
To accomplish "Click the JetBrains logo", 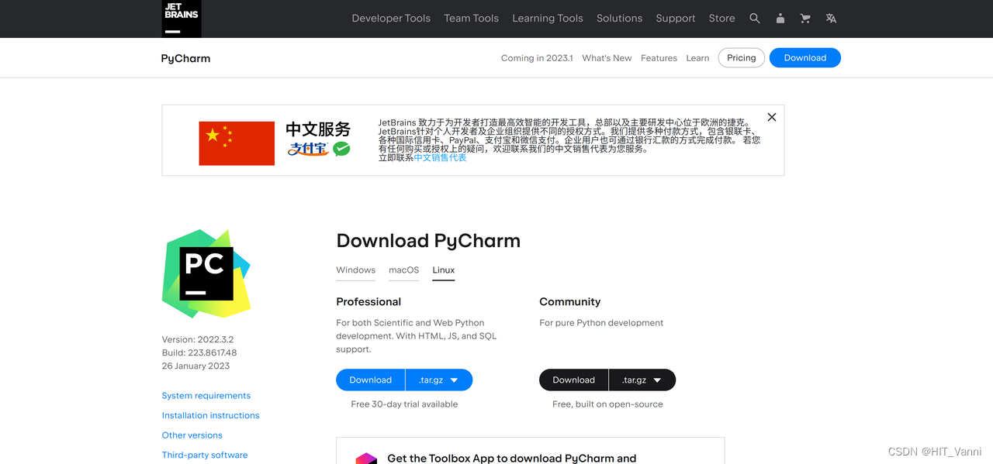I will pos(182,19).
